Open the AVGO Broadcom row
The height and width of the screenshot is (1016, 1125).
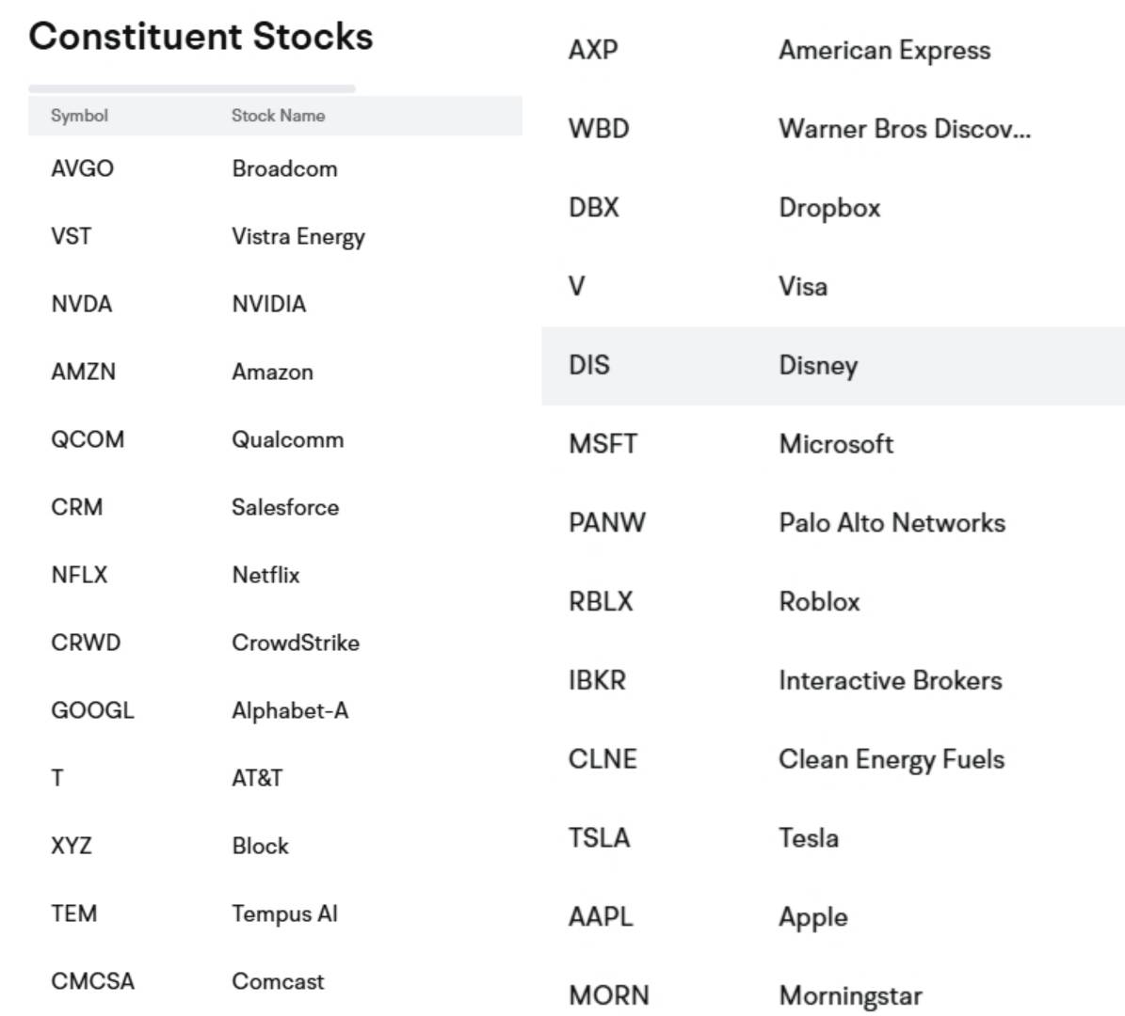pyautogui.click(x=273, y=169)
